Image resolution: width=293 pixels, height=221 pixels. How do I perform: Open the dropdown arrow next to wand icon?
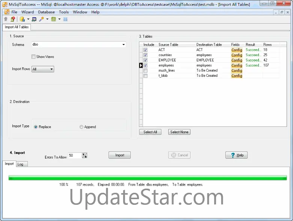tap(47, 19)
